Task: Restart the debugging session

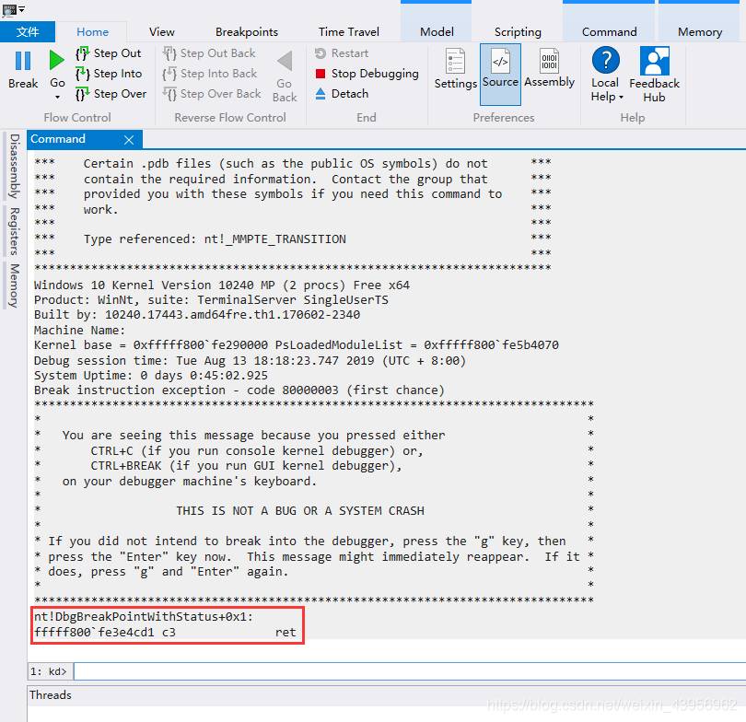Action: (342, 53)
